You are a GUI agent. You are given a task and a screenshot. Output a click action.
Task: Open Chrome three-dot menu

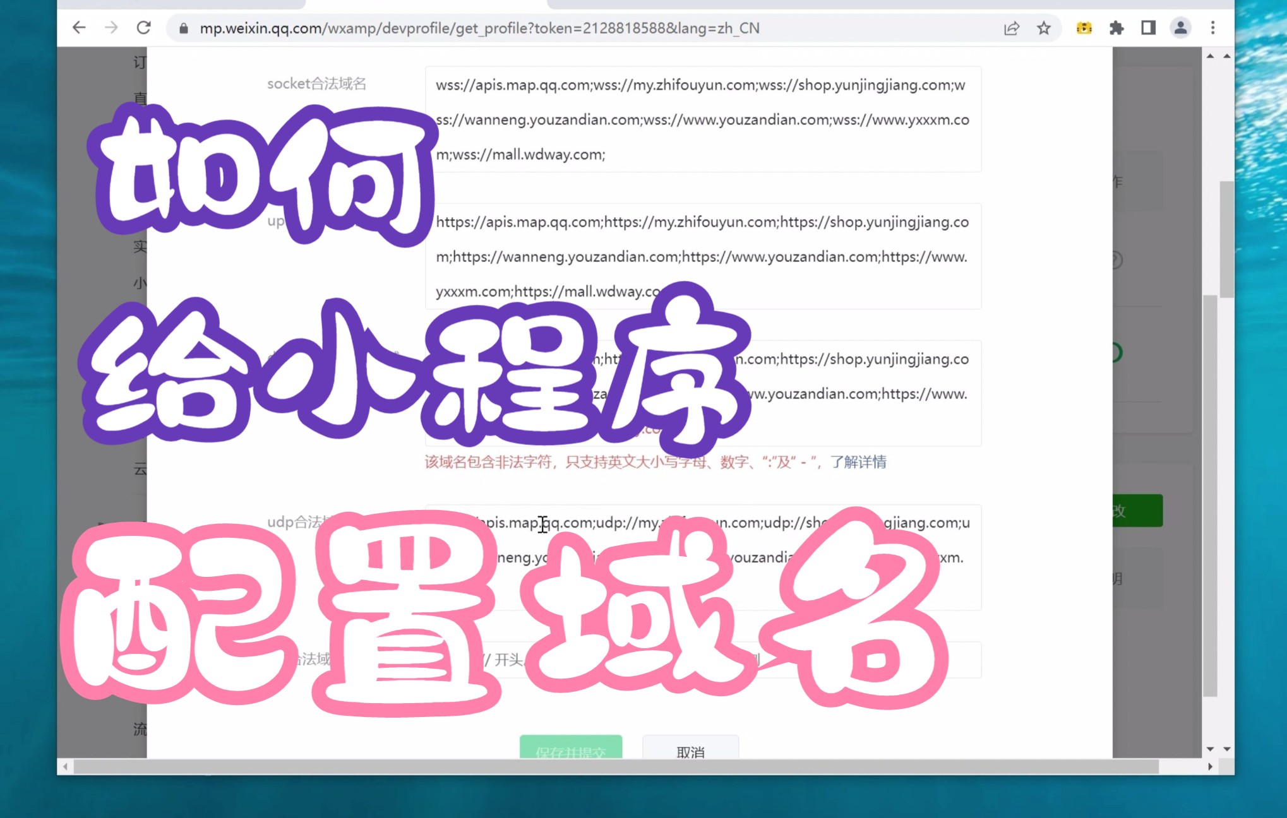[x=1212, y=28]
